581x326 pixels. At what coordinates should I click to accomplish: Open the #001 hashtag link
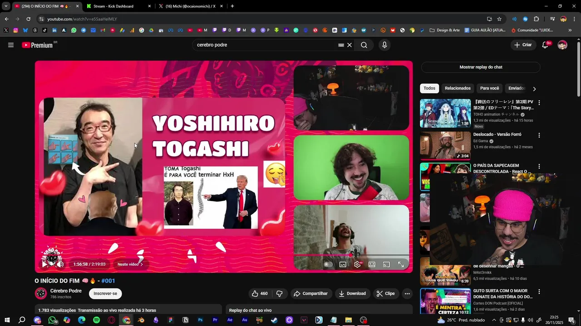108,281
